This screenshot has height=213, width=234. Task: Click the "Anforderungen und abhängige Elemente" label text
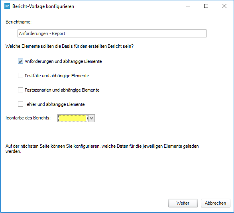point(63,61)
